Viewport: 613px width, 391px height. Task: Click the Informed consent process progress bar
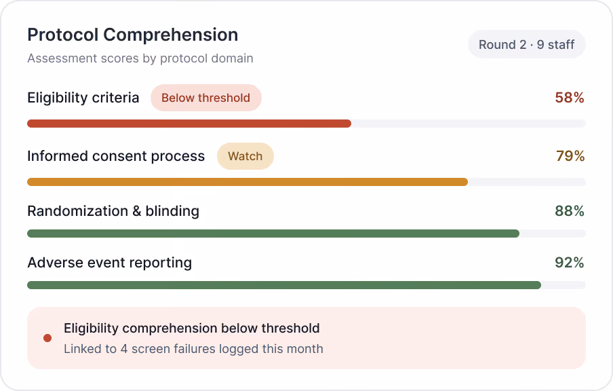tap(306, 182)
